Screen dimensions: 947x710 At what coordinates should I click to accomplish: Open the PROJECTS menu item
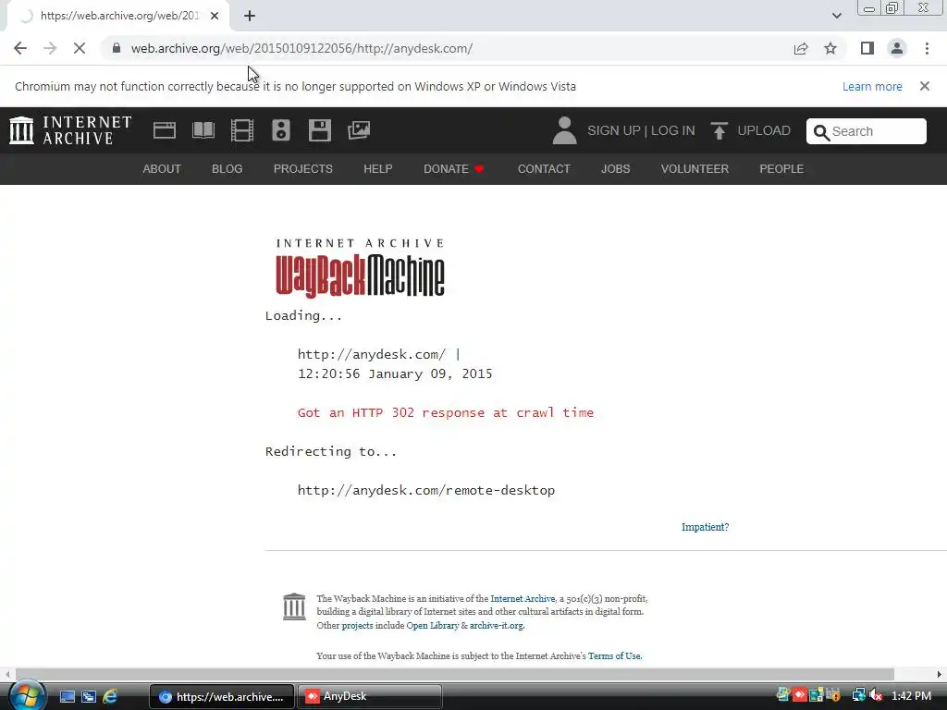point(303,169)
